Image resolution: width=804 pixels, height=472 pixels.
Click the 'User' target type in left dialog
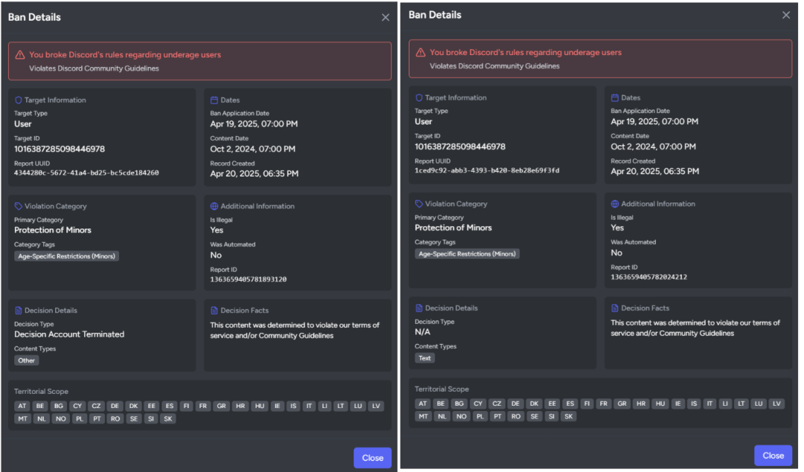22,124
